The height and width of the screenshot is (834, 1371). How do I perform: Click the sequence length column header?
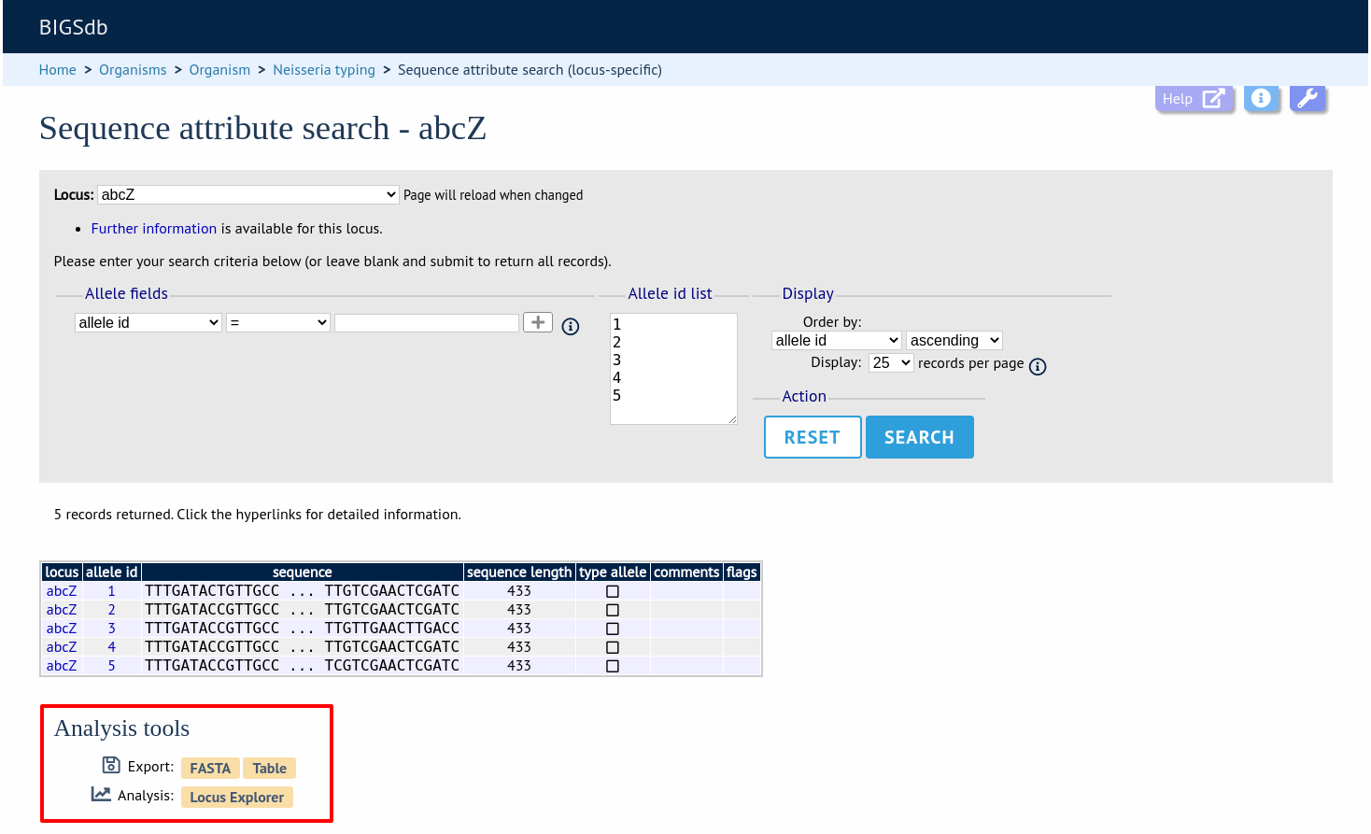coord(519,572)
